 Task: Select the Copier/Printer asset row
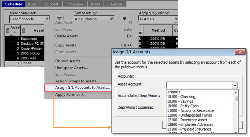click(25, 49)
